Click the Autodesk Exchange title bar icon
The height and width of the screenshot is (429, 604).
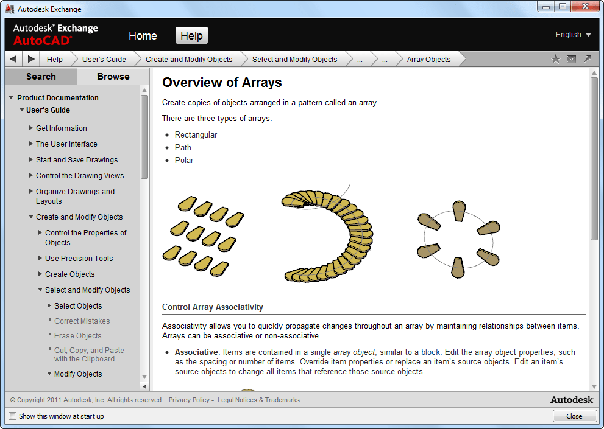point(10,9)
